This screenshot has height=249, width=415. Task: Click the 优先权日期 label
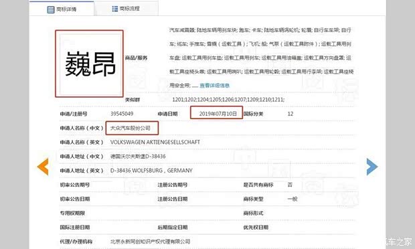point(256,228)
